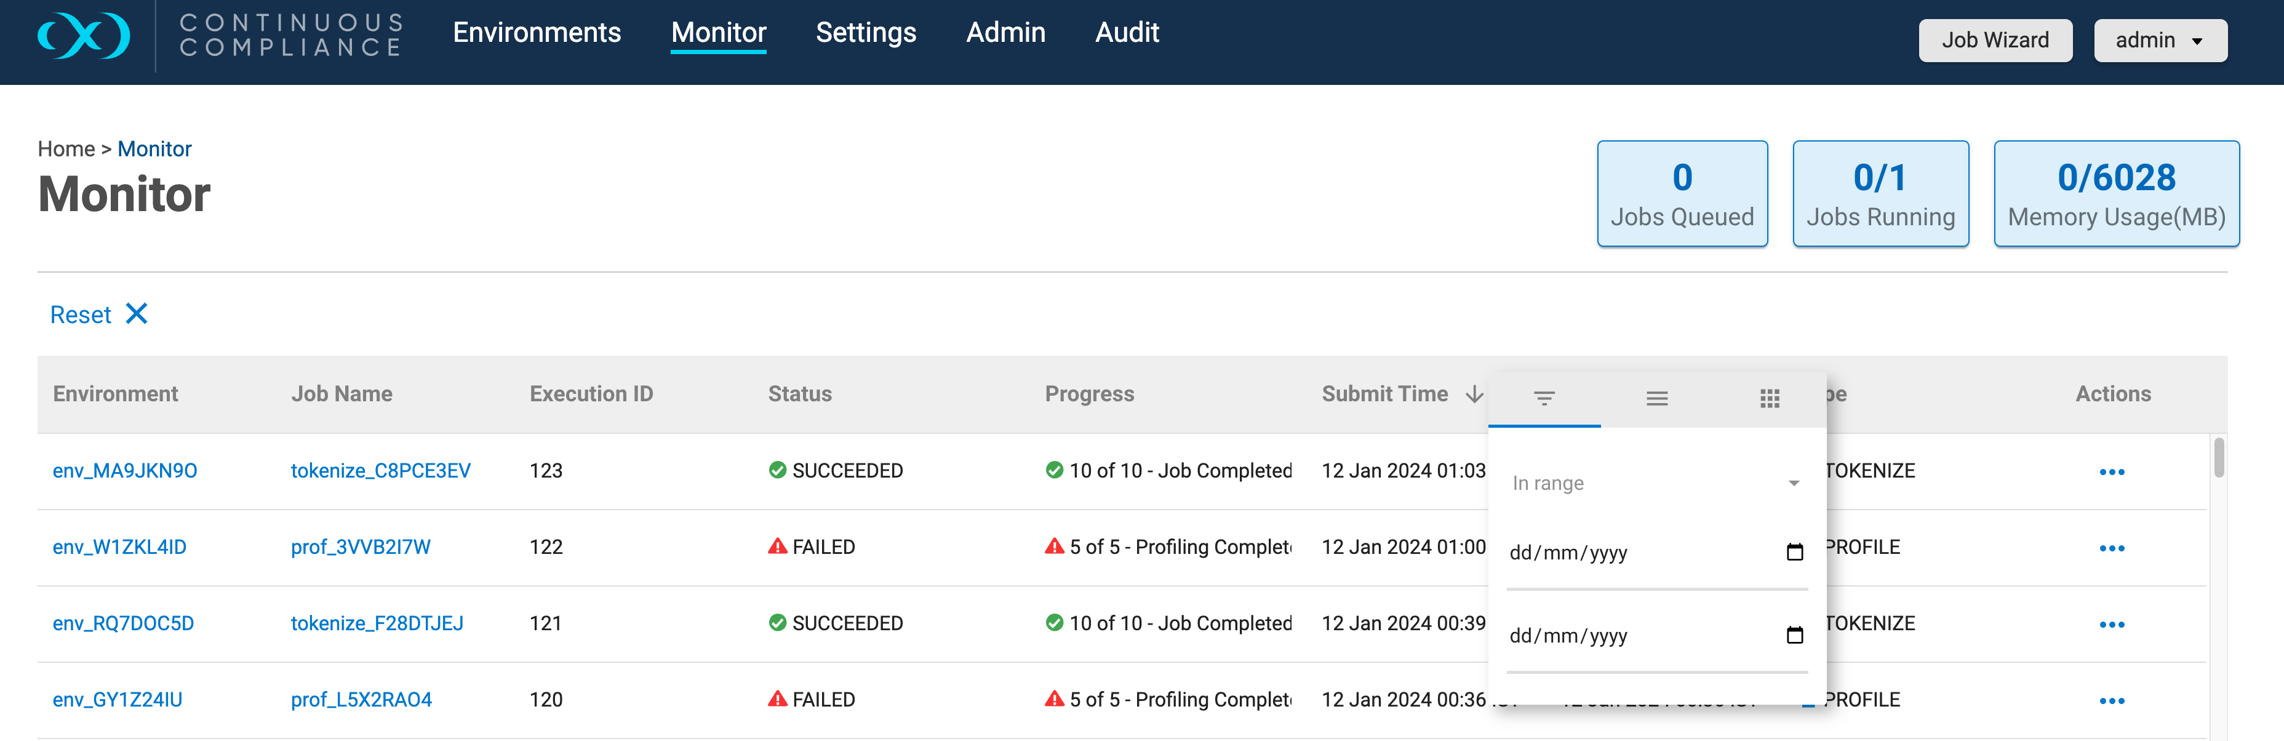
Task: Click the X icon next to Reset
Action: coord(137,314)
